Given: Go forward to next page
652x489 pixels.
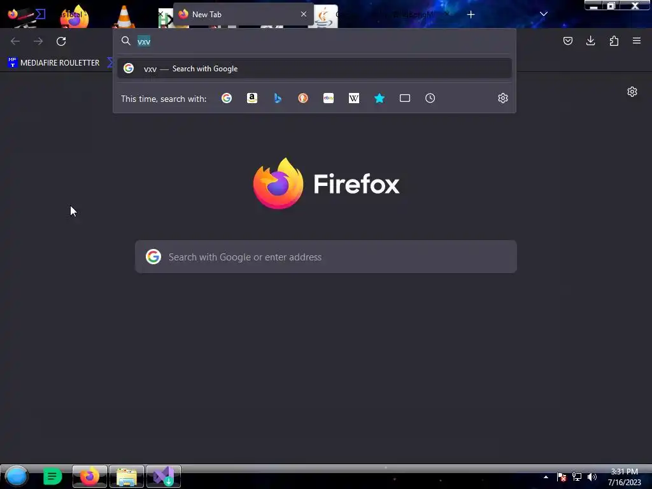Looking at the screenshot, I should point(38,41).
